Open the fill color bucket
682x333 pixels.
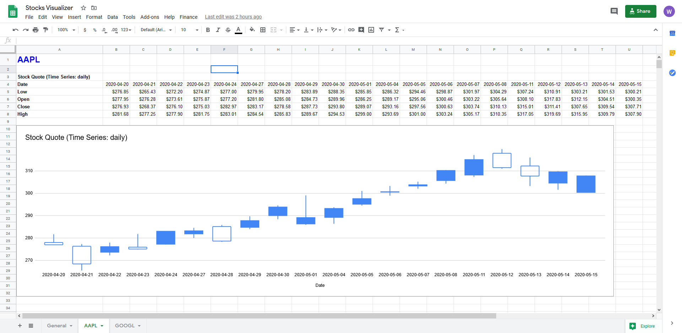(252, 30)
